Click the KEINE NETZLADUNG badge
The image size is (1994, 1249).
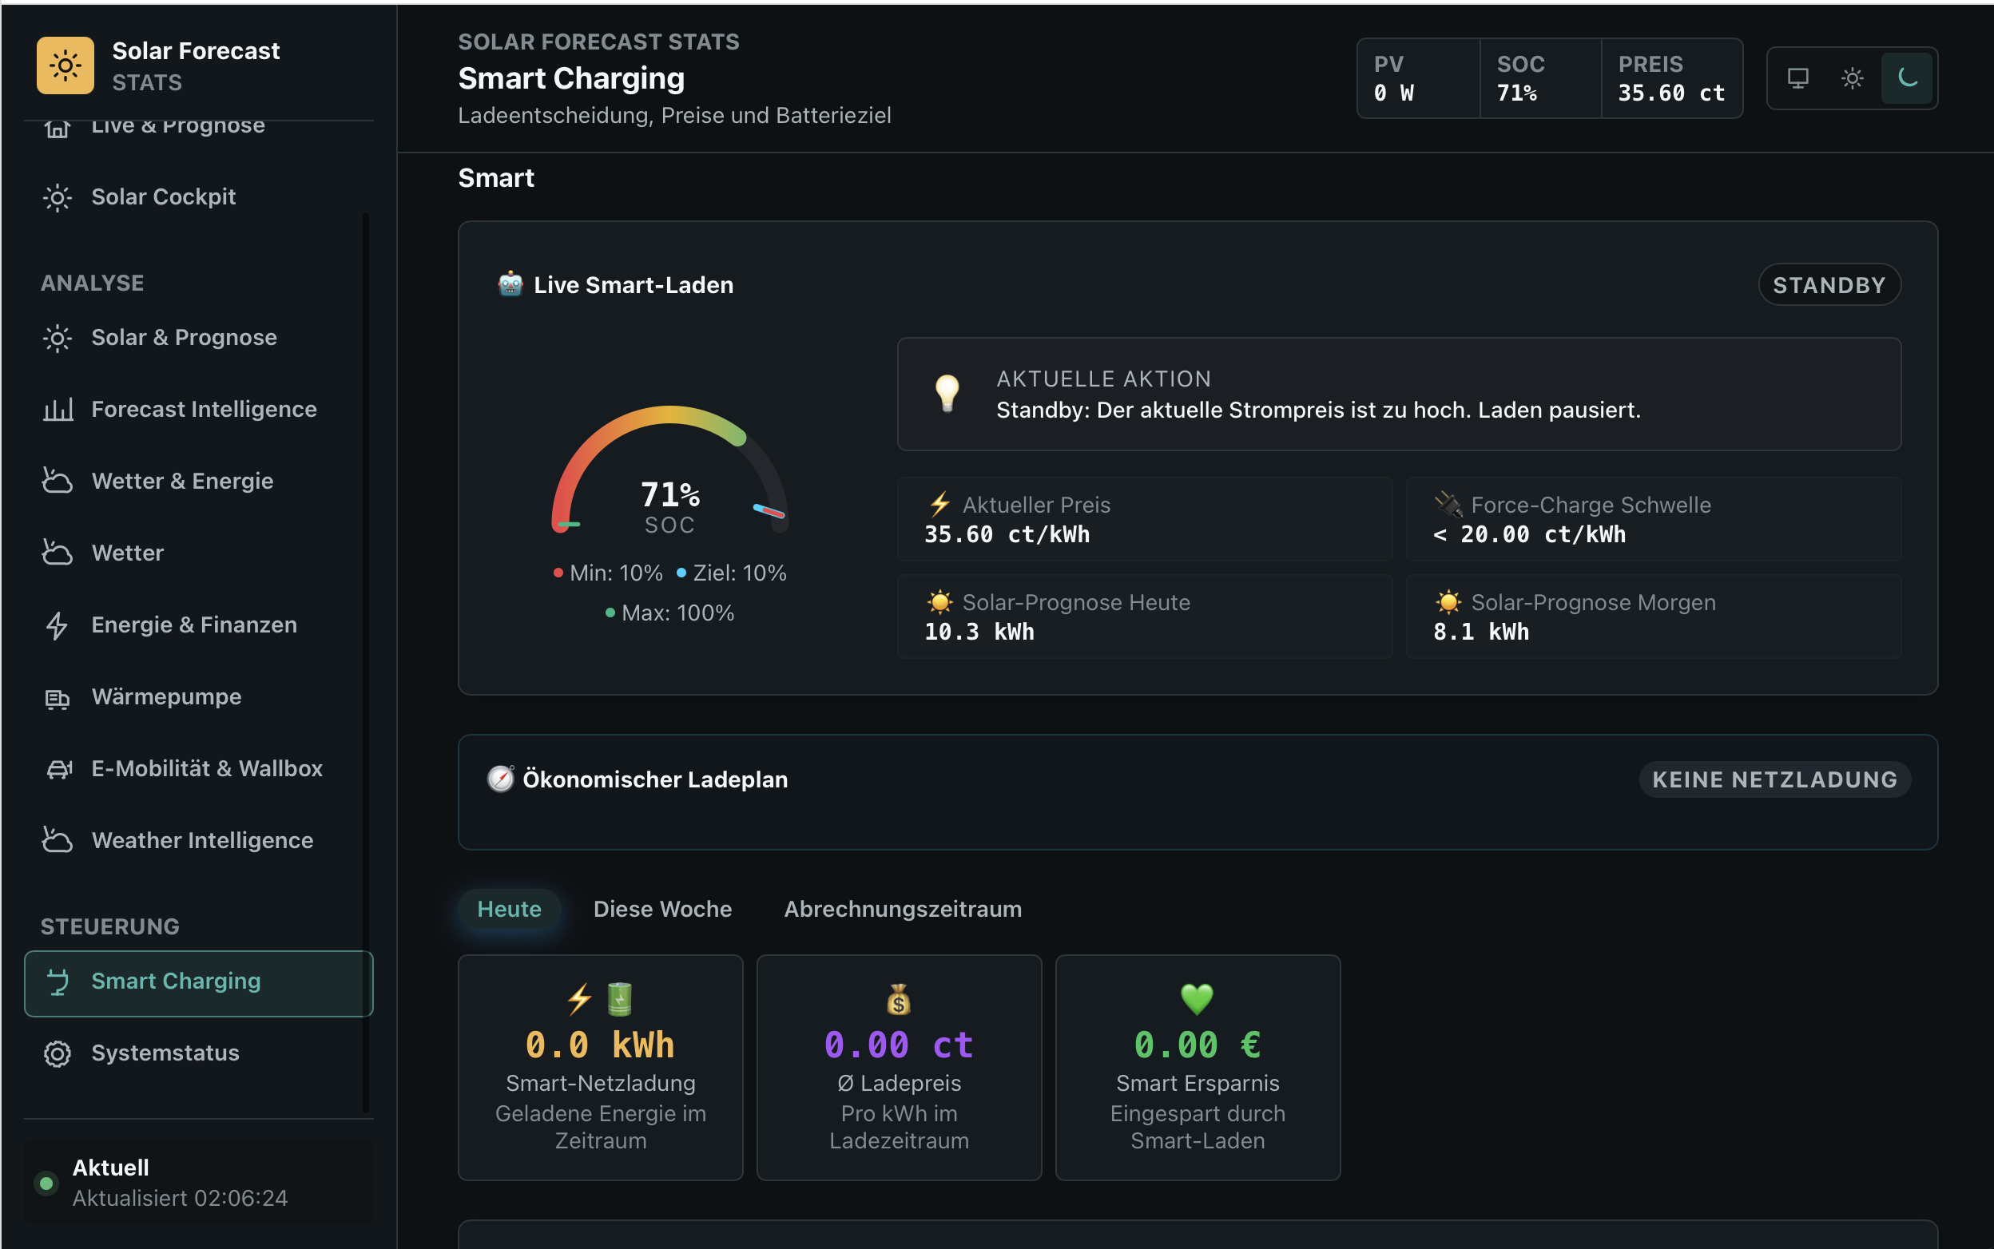point(1774,779)
